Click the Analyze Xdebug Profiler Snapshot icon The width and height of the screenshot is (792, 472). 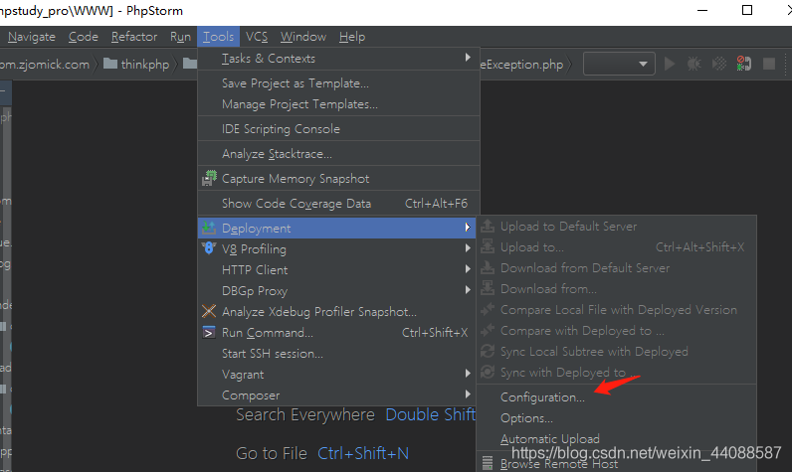tap(209, 311)
